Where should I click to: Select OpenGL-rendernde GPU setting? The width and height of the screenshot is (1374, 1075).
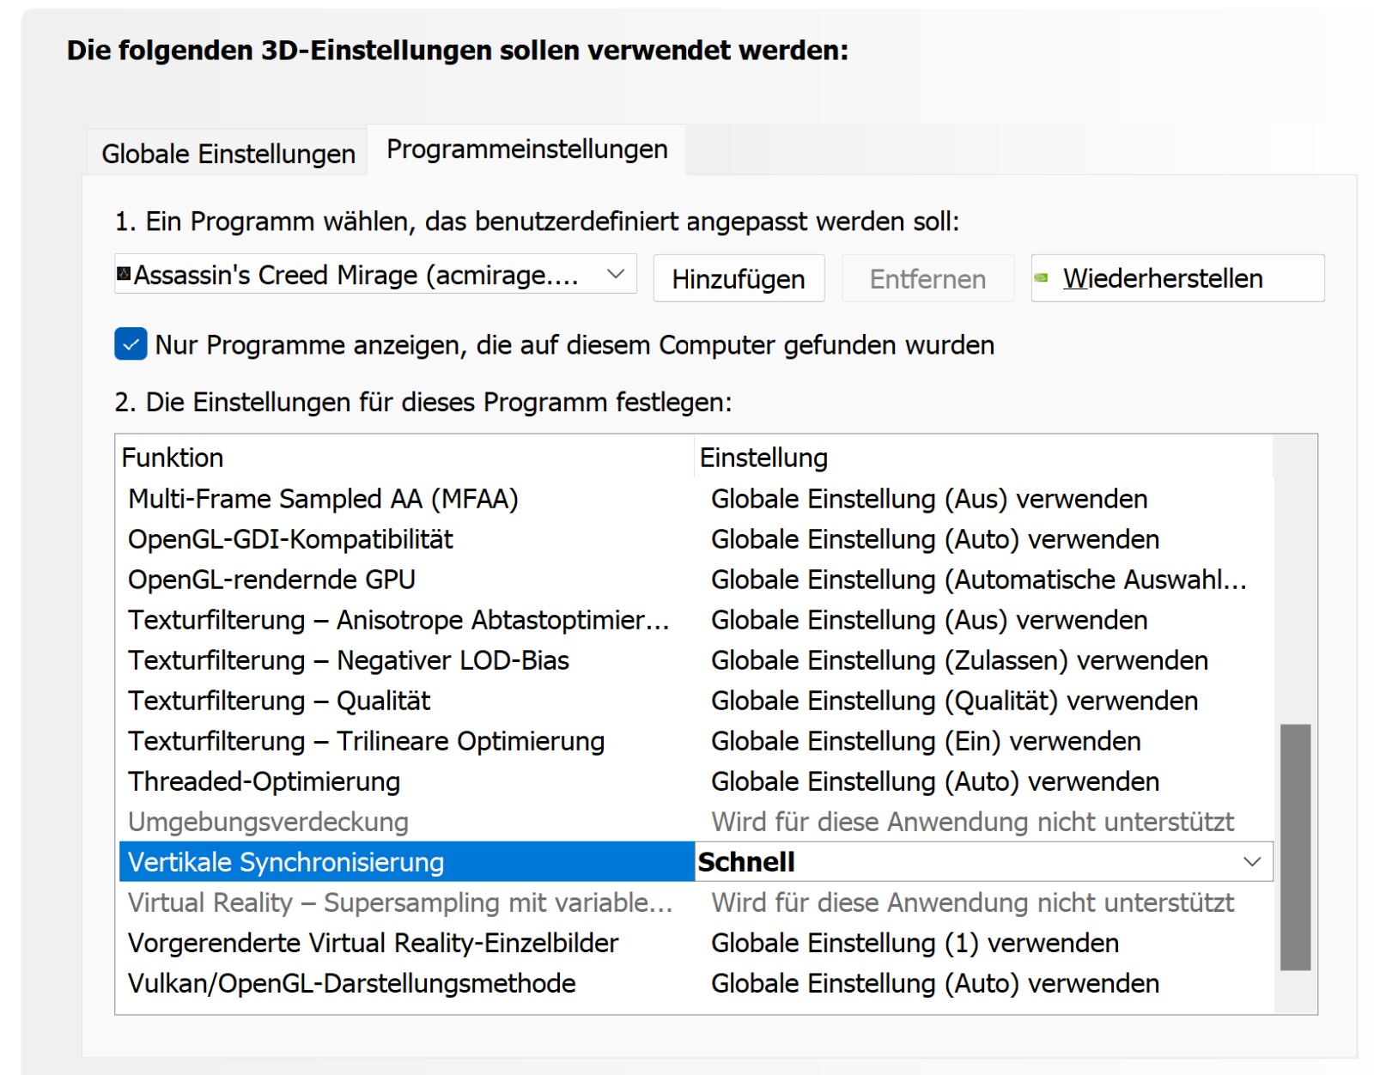[x=271, y=580]
